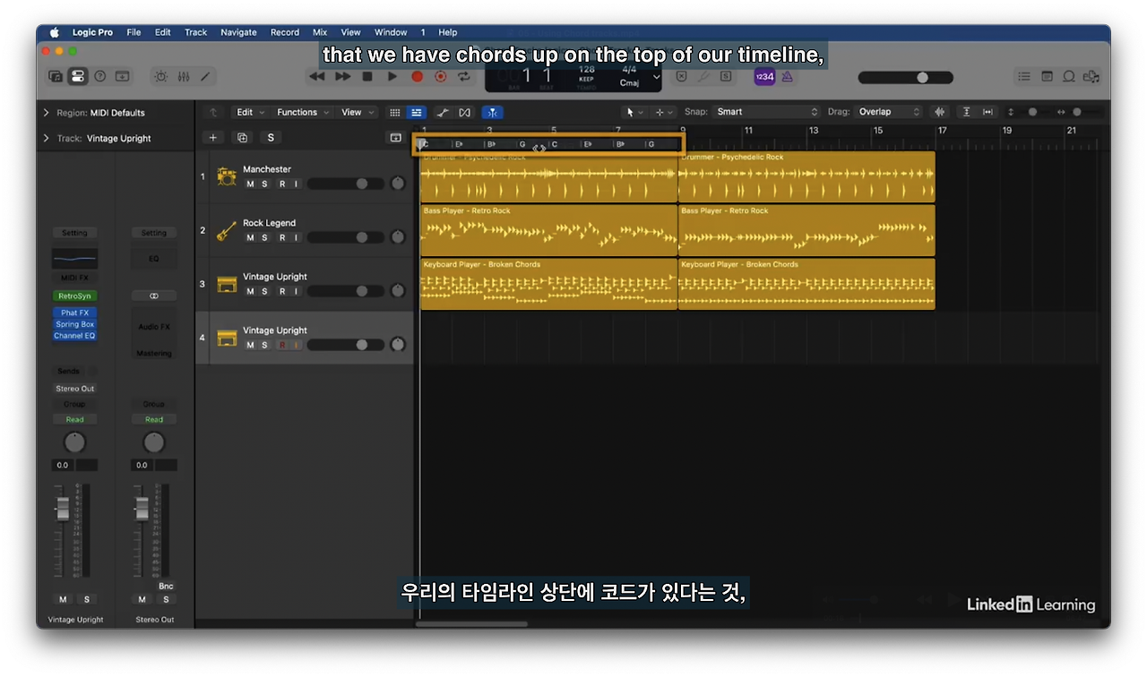Open the Mixer faders icon

click(x=184, y=77)
